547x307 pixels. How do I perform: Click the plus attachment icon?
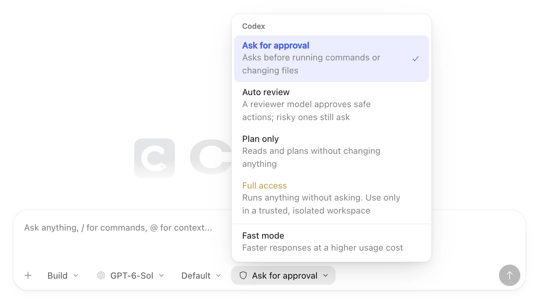(x=28, y=276)
